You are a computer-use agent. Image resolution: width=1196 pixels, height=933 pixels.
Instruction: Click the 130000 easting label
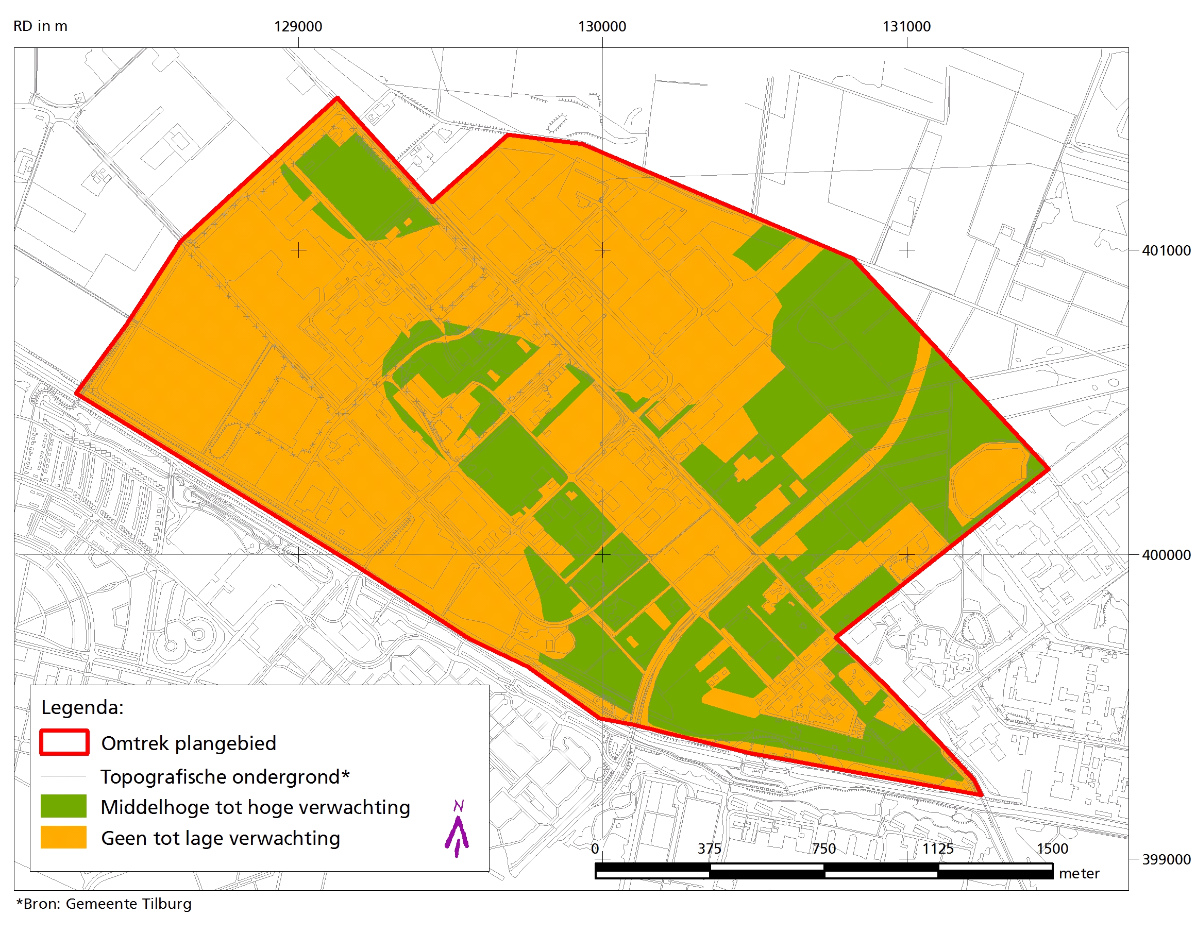click(602, 26)
